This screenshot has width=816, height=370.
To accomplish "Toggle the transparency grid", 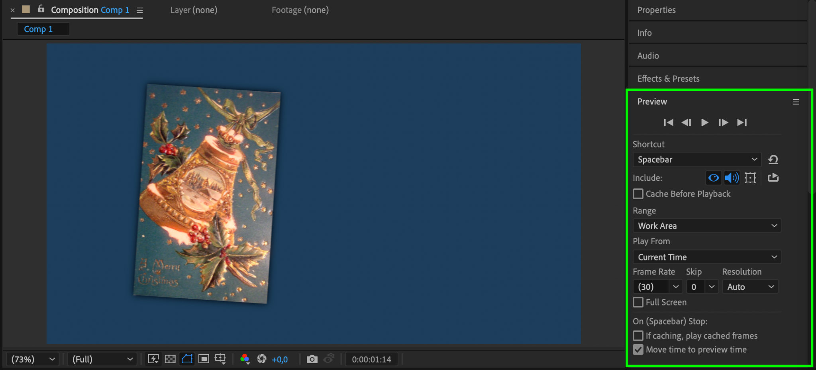I will click(x=170, y=359).
